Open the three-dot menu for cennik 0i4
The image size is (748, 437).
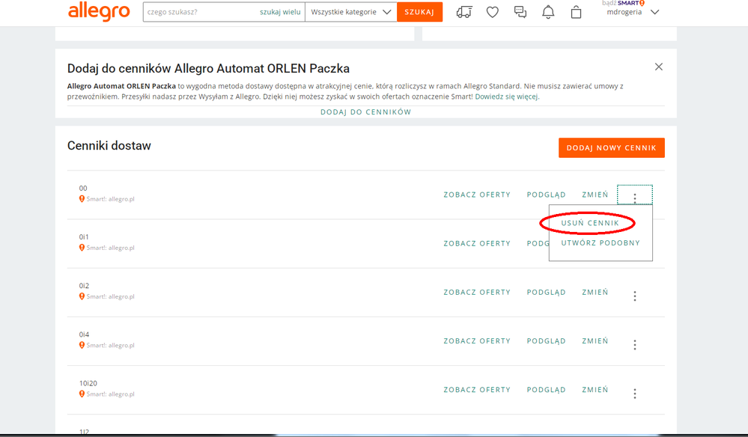tap(634, 344)
